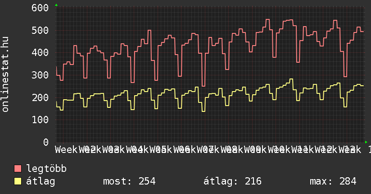Click the highest peak of the yellow line
The width and height of the screenshot is (371, 194).
(291, 79)
